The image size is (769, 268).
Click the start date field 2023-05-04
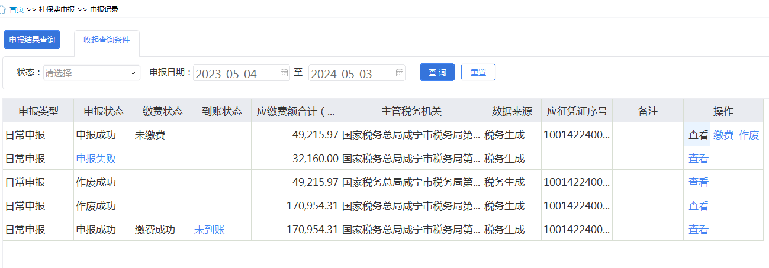click(x=242, y=73)
